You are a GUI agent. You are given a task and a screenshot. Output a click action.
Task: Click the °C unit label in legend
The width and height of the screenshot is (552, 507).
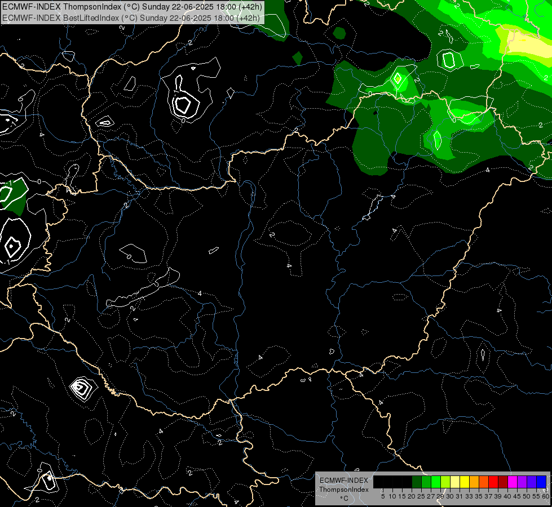tap(344, 499)
